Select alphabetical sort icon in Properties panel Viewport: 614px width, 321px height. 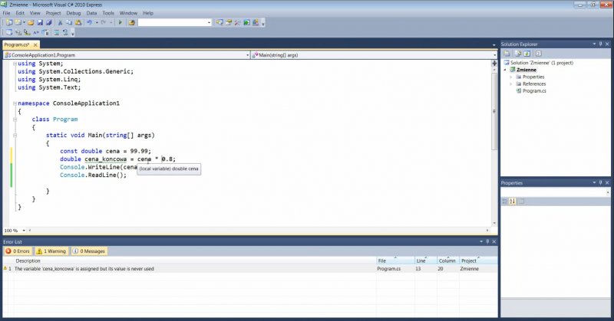tap(513, 201)
